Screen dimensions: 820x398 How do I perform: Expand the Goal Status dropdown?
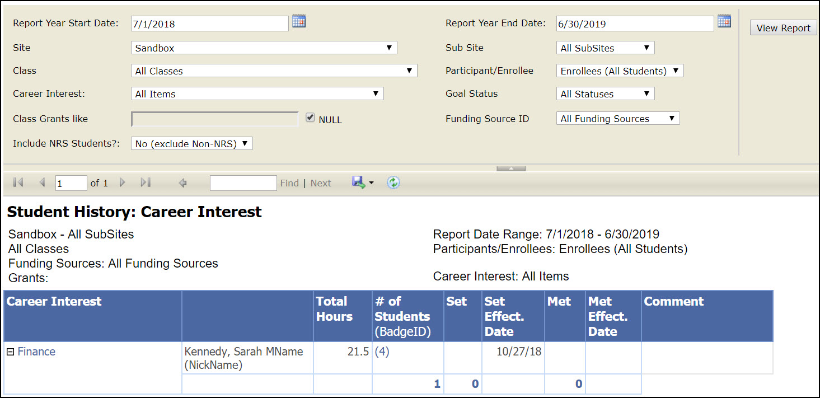[605, 94]
